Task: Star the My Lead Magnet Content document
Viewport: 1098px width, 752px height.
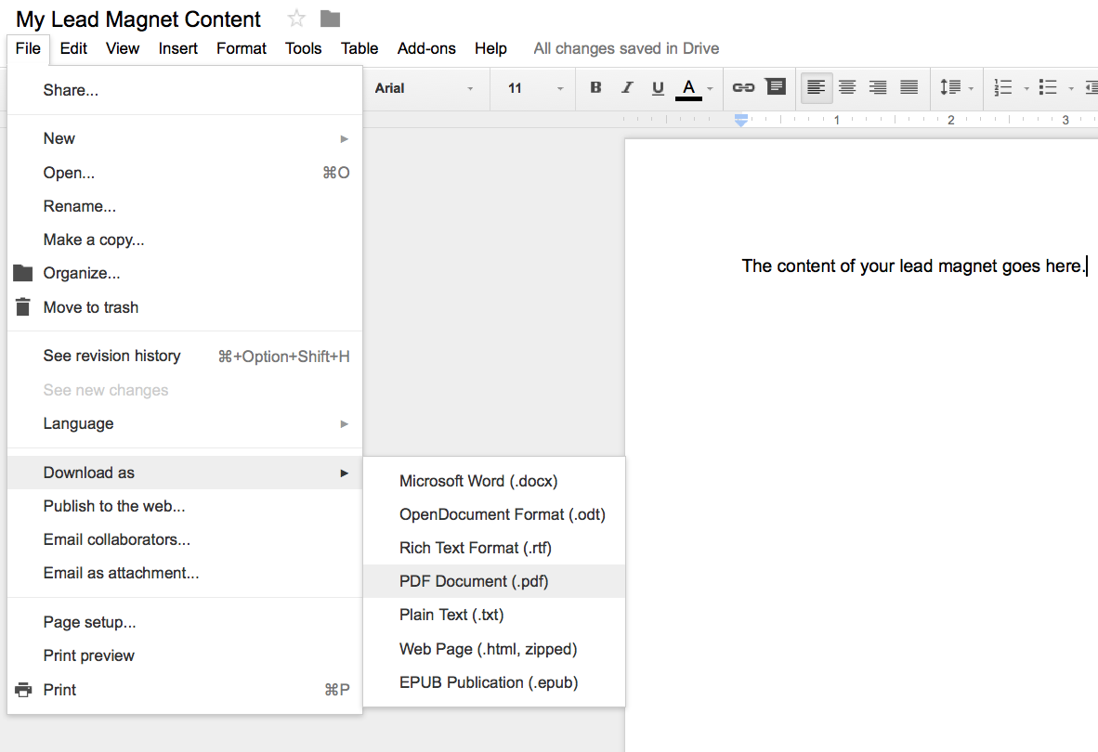Action: tap(296, 19)
